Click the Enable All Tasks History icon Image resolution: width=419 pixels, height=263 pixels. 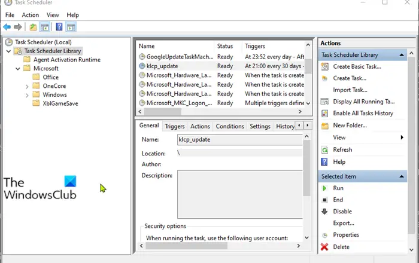[324, 114]
